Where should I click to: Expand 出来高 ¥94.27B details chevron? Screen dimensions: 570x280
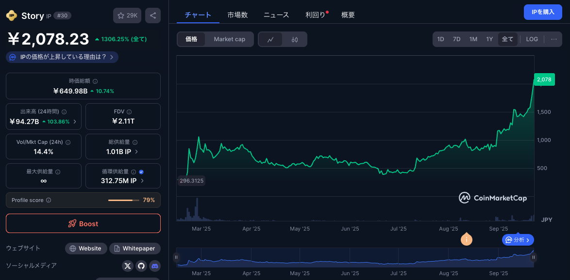click(75, 122)
